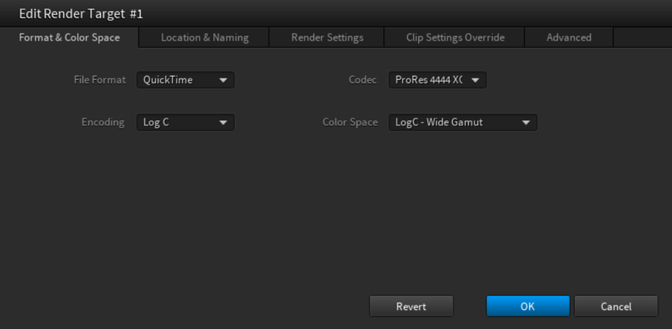Image resolution: width=672 pixels, height=329 pixels.
Task: Click the 'Color Space' label text
Action: 350,122
